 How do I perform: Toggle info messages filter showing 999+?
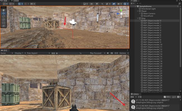coord(167,97)
